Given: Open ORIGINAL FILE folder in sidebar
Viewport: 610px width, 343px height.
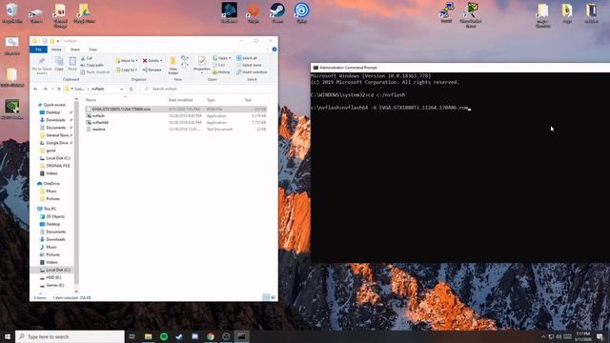Looking at the screenshot, I should [x=57, y=166].
